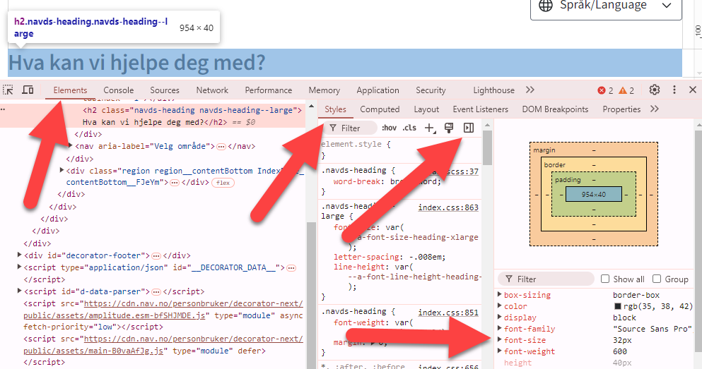Expand the font-size computed property
Image resolution: width=702 pixels, height=369 pixels.
click(x=500, y=340)
